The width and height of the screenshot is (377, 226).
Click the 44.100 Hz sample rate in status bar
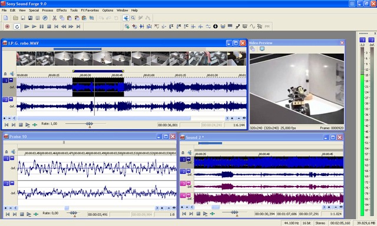[x=291, y=223]
